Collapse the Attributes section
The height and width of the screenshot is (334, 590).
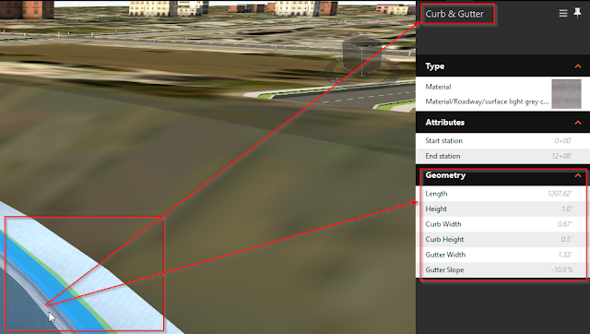[578, 123]
